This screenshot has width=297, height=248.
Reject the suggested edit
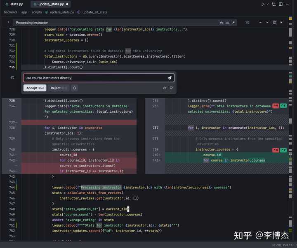point(59,88)
